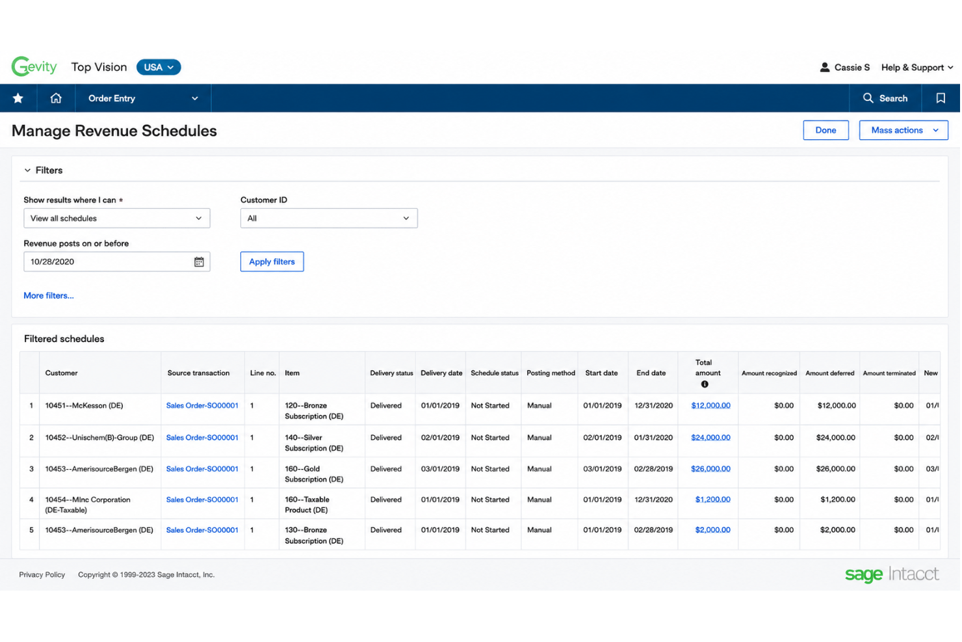Open bookmarks icon in navigation bar

(942, 98)
